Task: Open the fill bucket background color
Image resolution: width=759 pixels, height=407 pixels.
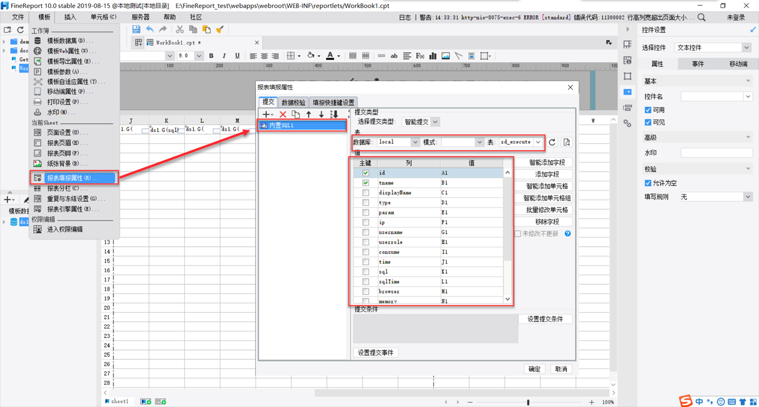Action: point(311,56)
